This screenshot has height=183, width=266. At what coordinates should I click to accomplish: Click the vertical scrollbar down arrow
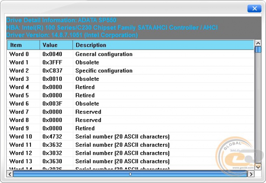click(258, 167)
